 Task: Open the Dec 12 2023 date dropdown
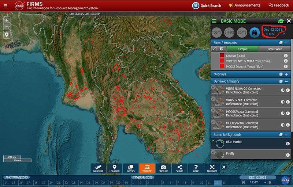274,31
